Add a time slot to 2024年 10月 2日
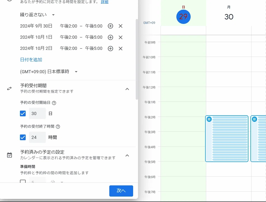Viewport: 266px width, 202px height. 110,49
